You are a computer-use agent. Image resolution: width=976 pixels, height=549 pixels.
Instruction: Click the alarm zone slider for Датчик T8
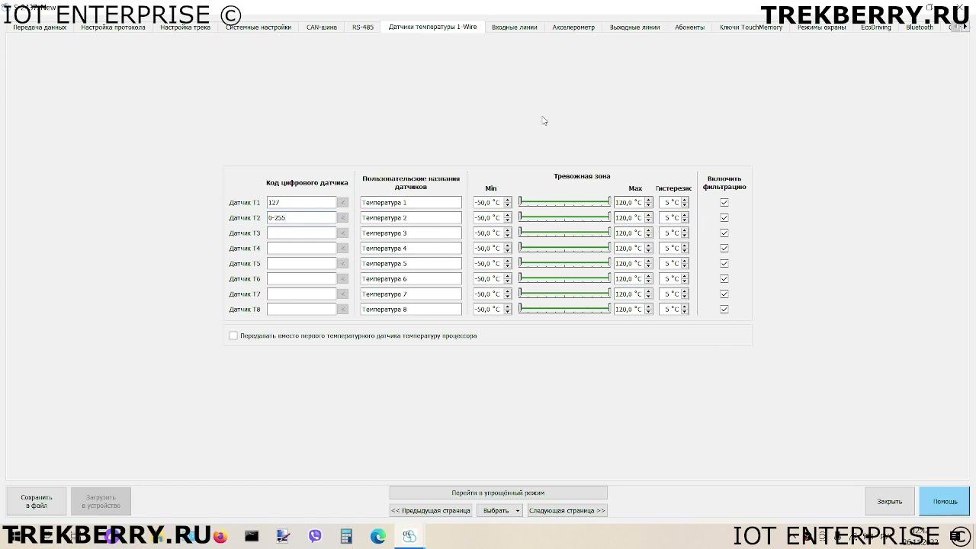click(x=564, y=309)
